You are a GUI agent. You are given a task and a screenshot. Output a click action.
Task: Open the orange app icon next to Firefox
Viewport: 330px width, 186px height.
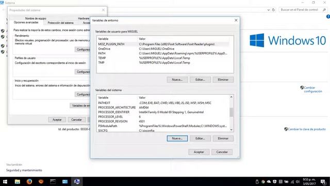coord(41,181)
